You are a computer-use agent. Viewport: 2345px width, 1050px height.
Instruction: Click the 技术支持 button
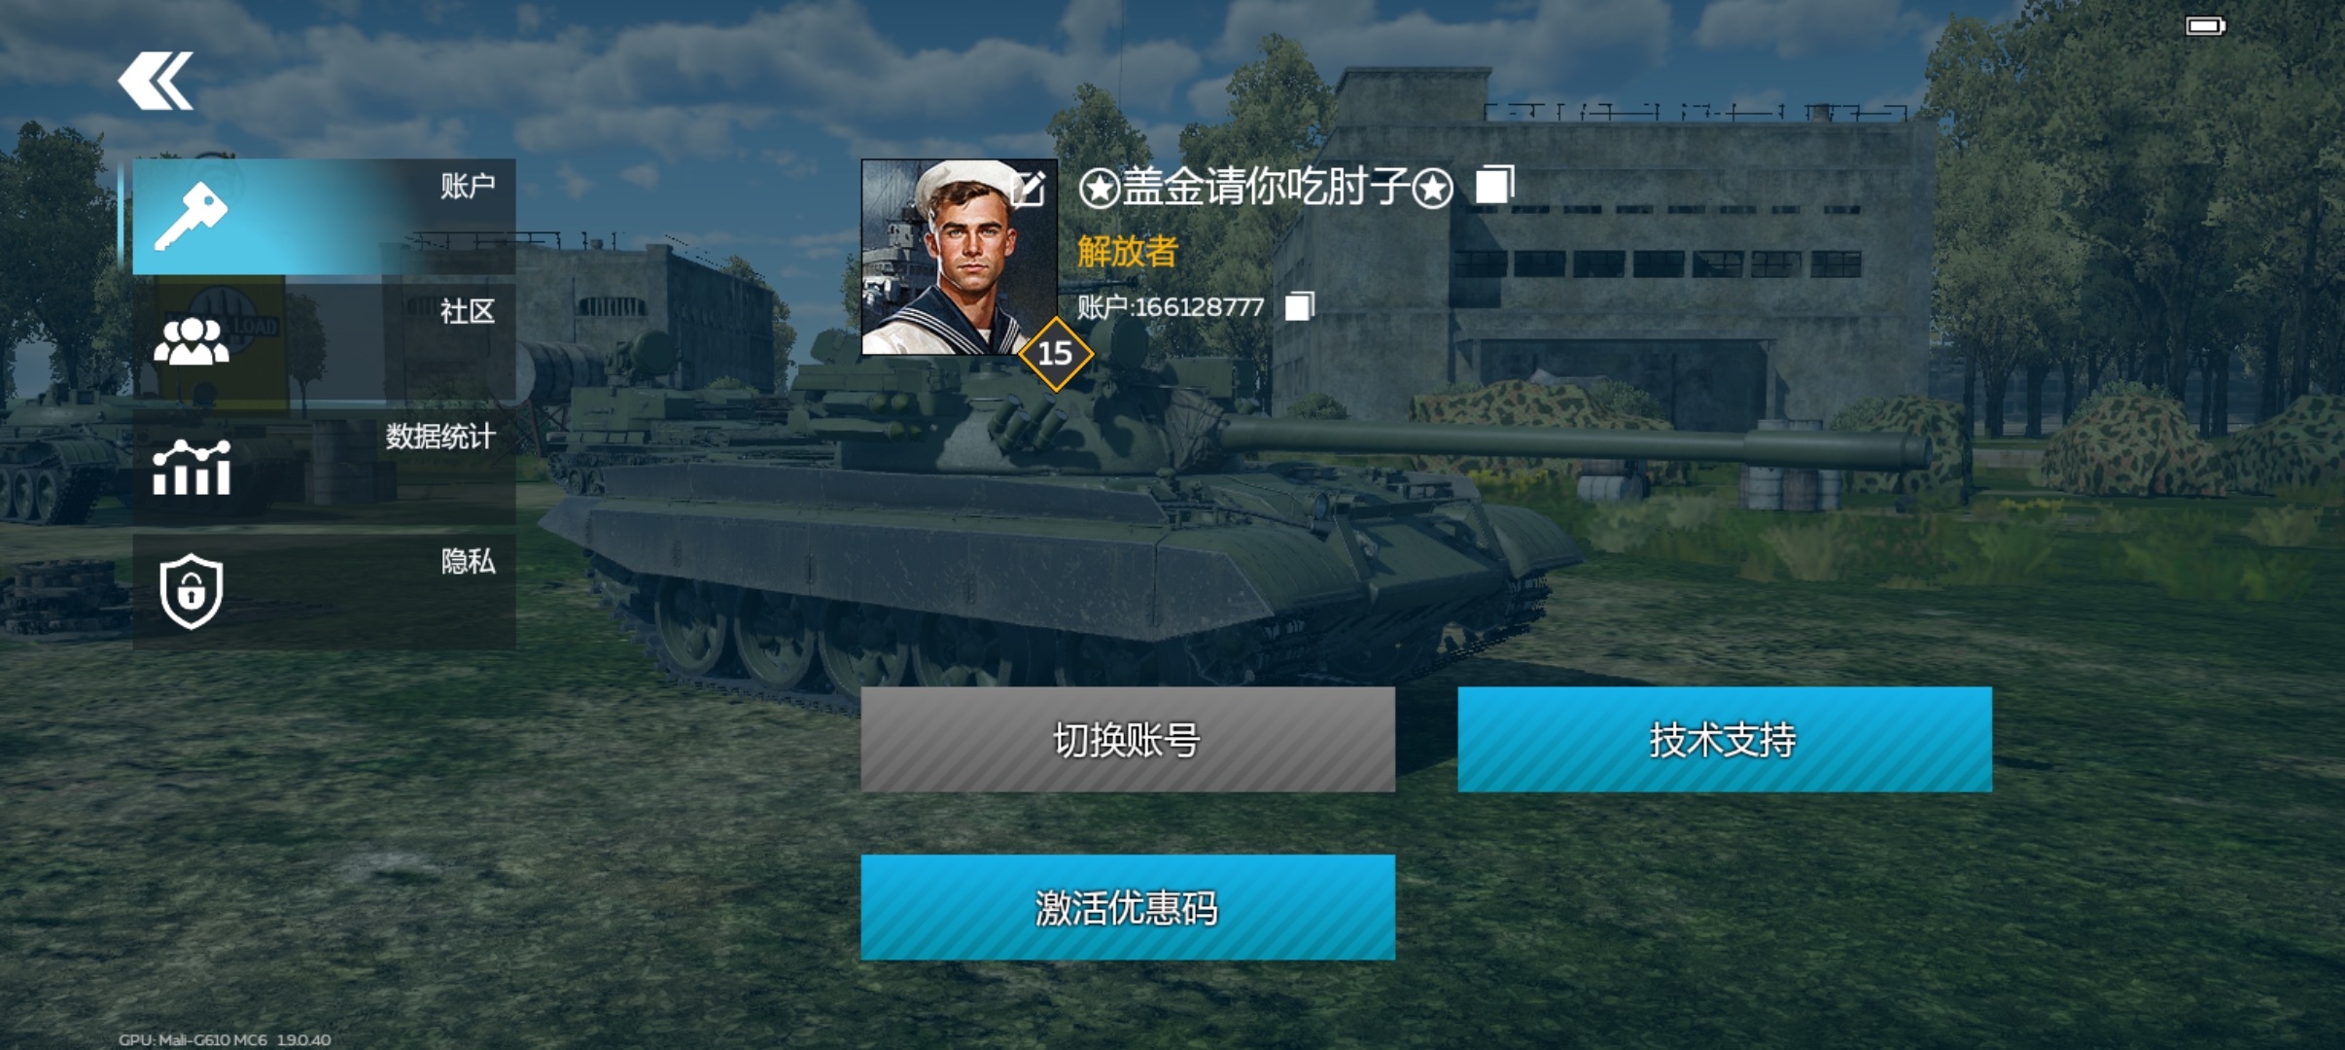(1725, 740)
